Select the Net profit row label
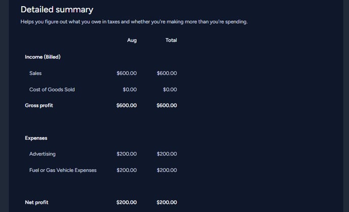The height and width of the screenshot is (212, 349). pyautogui.click(x=37, y=202)
